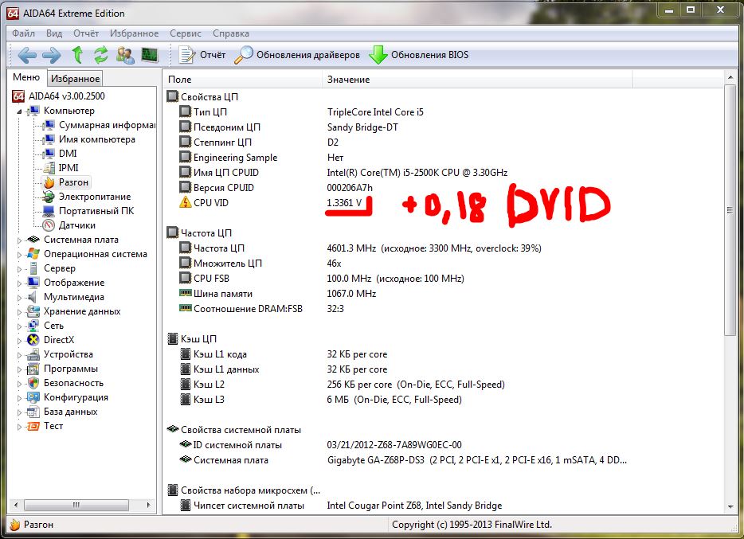Expand the Сеть node
This screenshot has width=744, height=539.
pos(19,326)
